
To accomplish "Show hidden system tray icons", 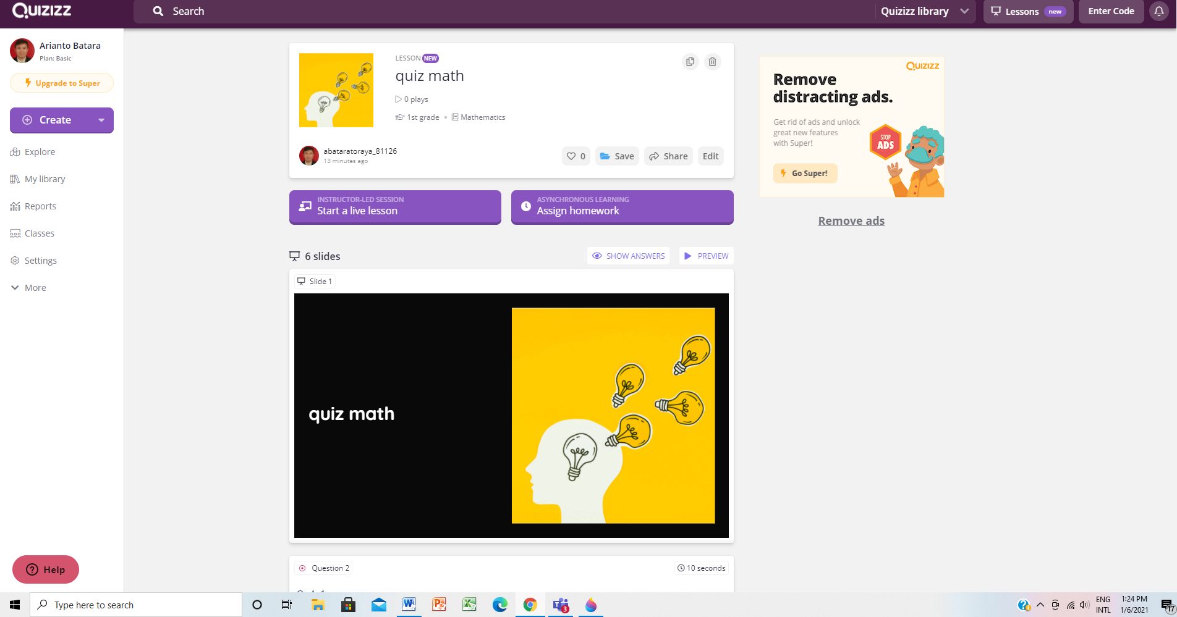I will pyautogui.click(x=1040, y=605).
